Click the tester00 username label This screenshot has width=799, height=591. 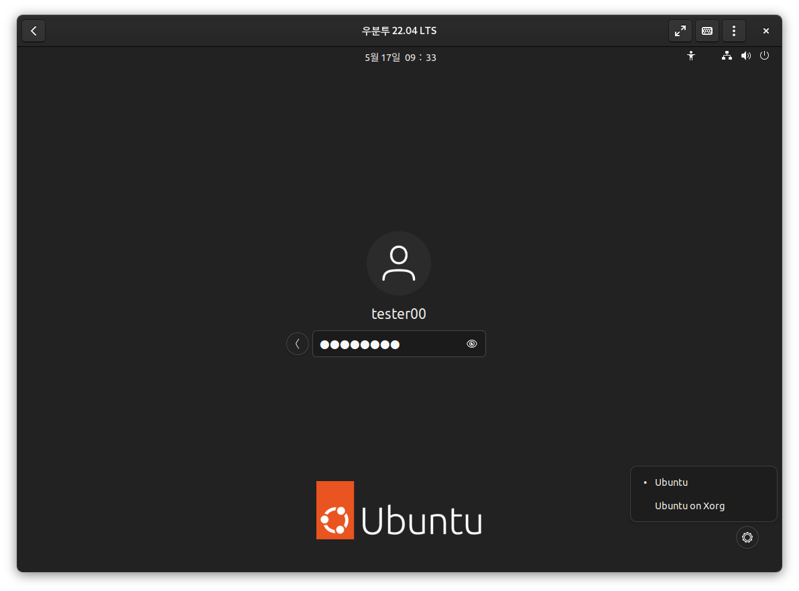[x=399, y=314]
